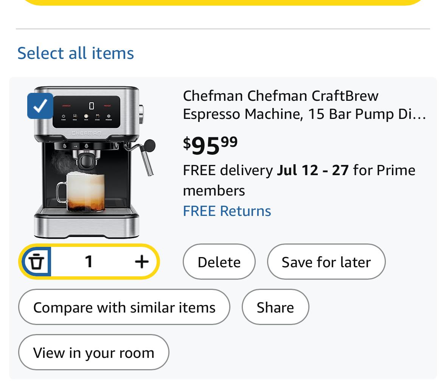This screenshot has width=446, height=382.
Task: Click the FREE Returns link
Action: coord(227,211)
